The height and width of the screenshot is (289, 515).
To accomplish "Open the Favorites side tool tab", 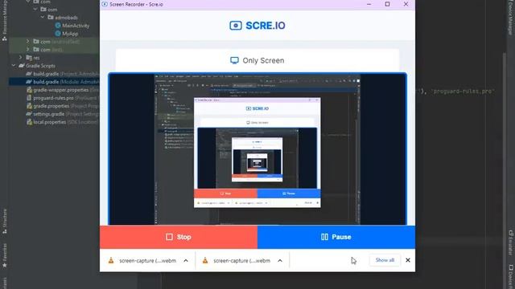I will tap(5, 255).
